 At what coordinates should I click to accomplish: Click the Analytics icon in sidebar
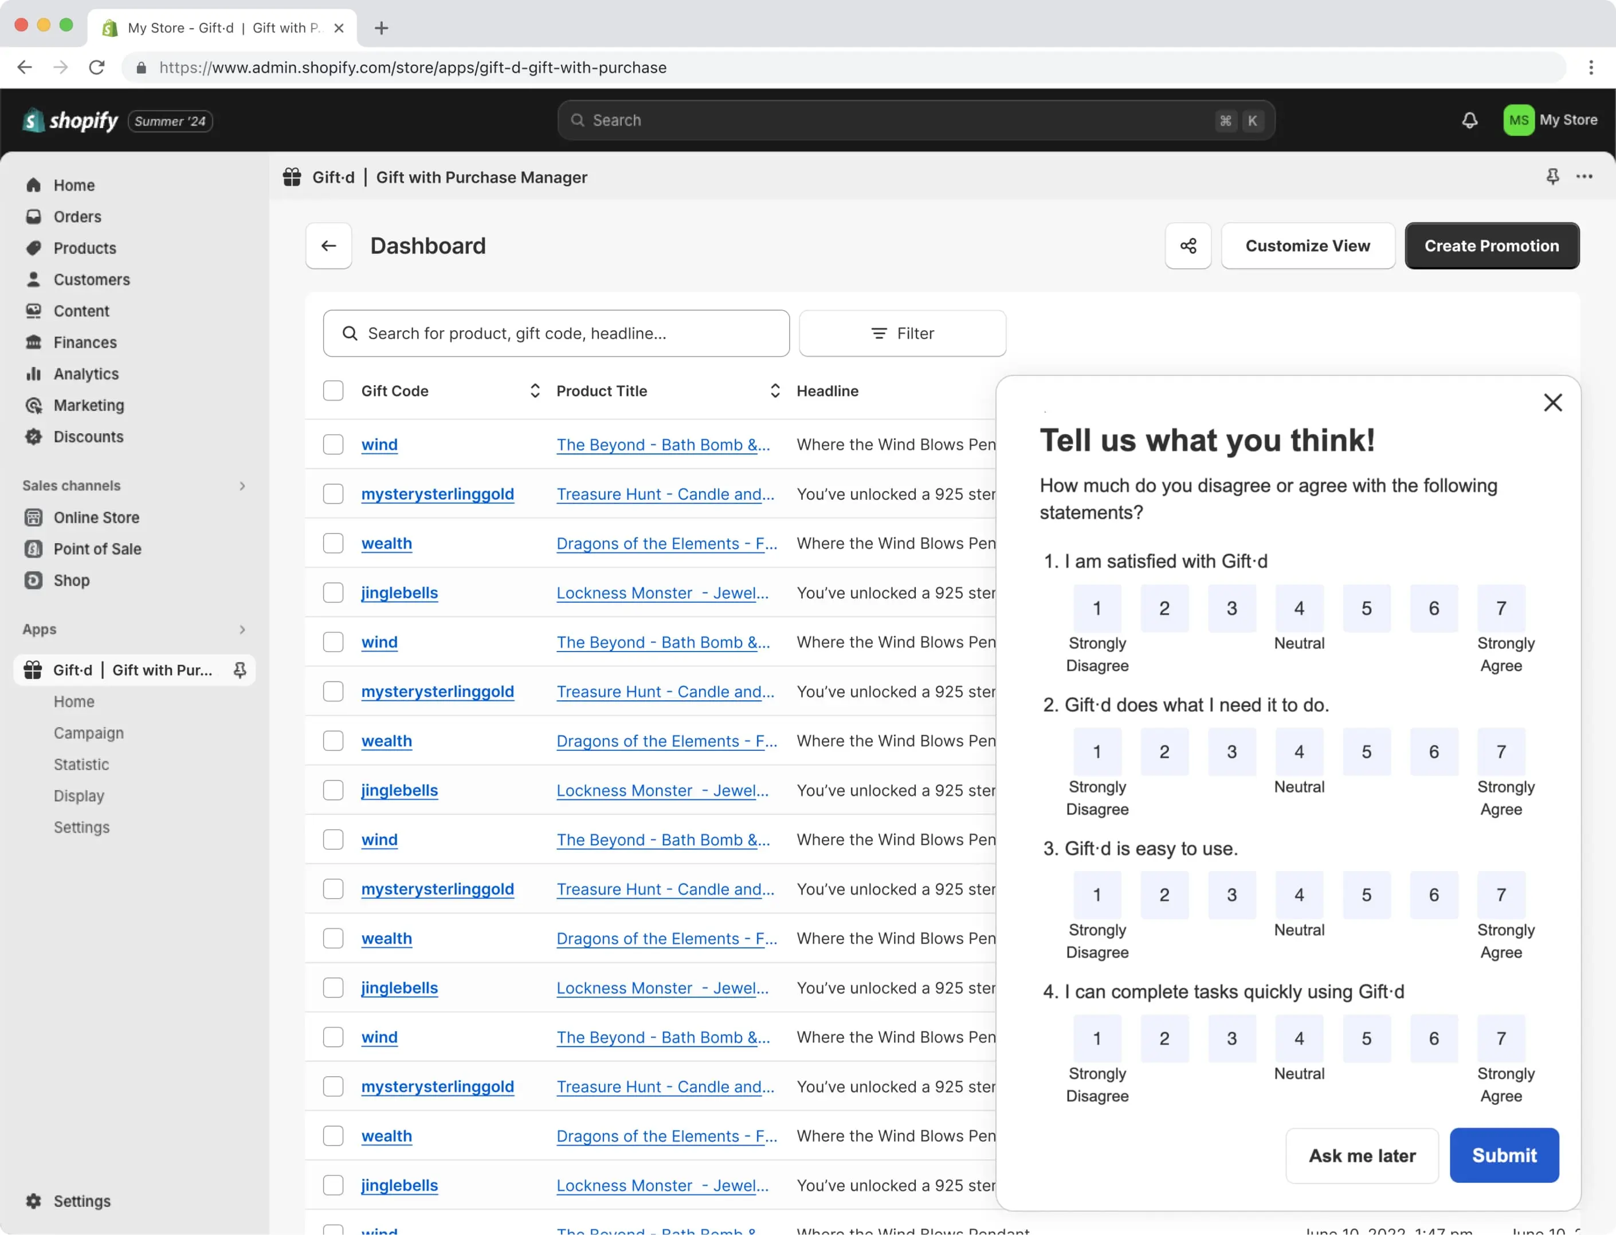point(33,374)
